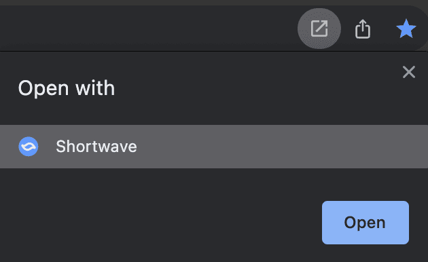Toggle the Open with bubble icon
The image size is (428, 262).
point(319,29)
